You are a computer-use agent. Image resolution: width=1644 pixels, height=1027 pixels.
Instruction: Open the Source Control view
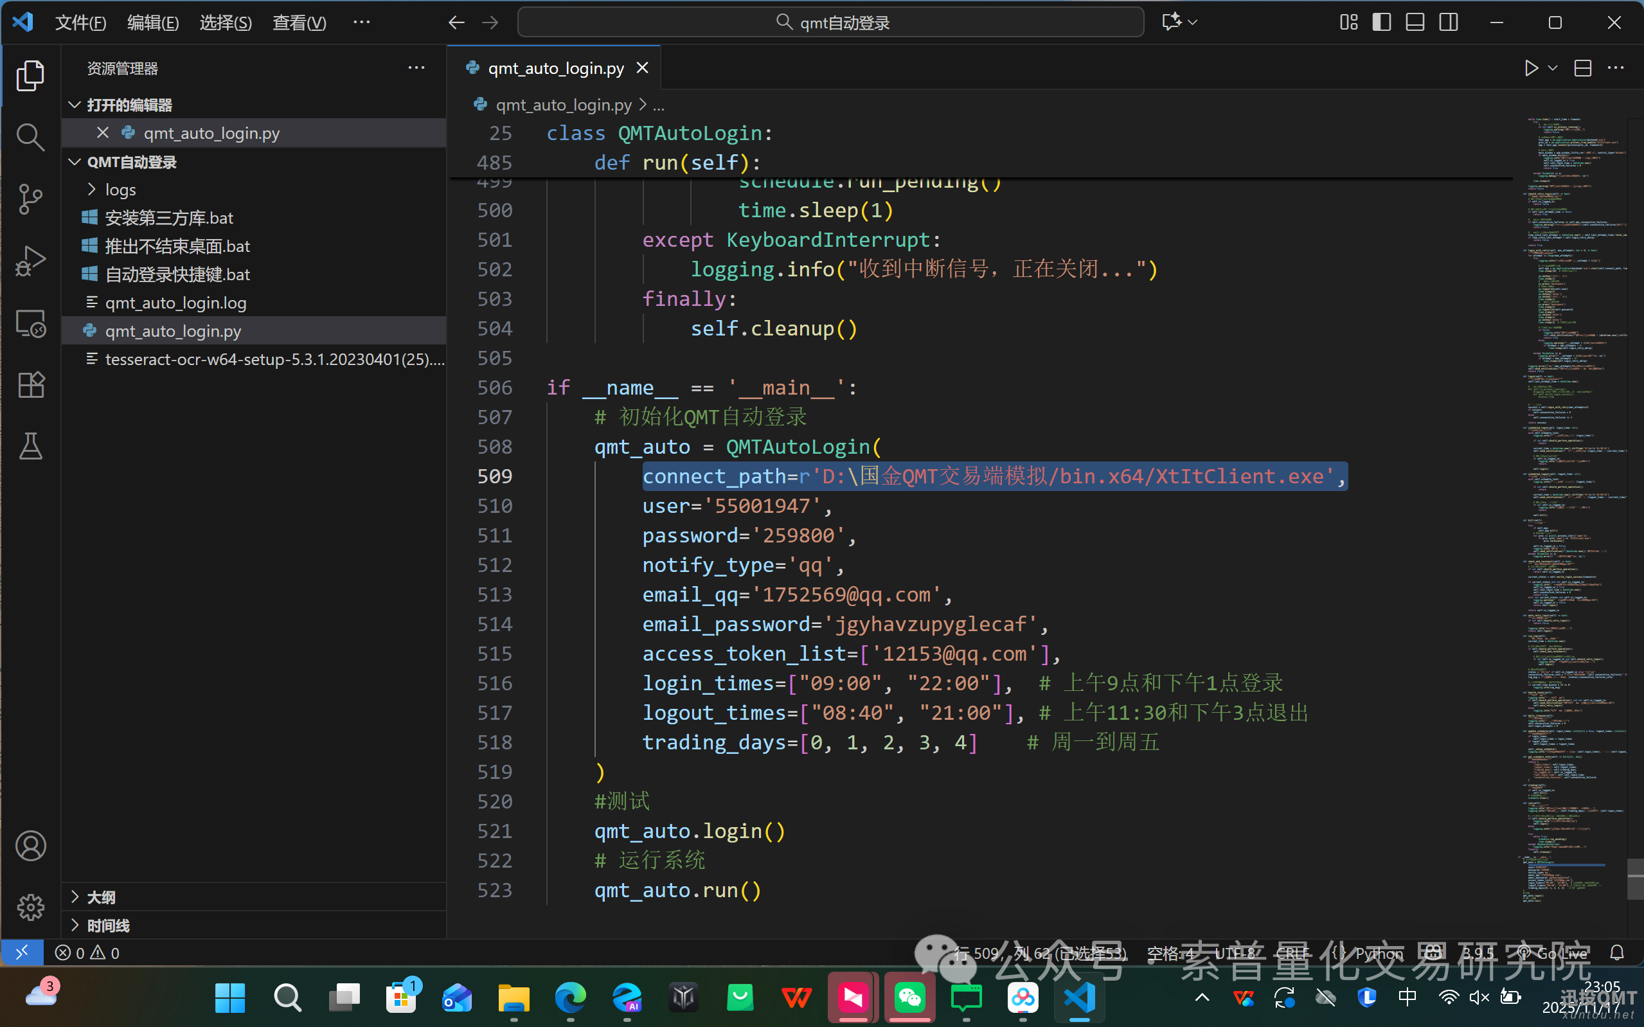(x=30, y=199)
